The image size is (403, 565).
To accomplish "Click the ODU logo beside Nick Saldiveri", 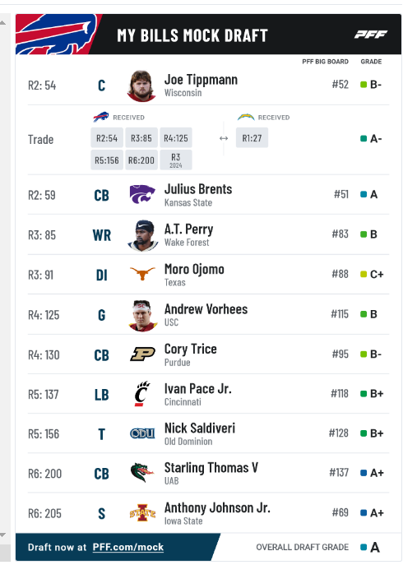I will point(142,433).
